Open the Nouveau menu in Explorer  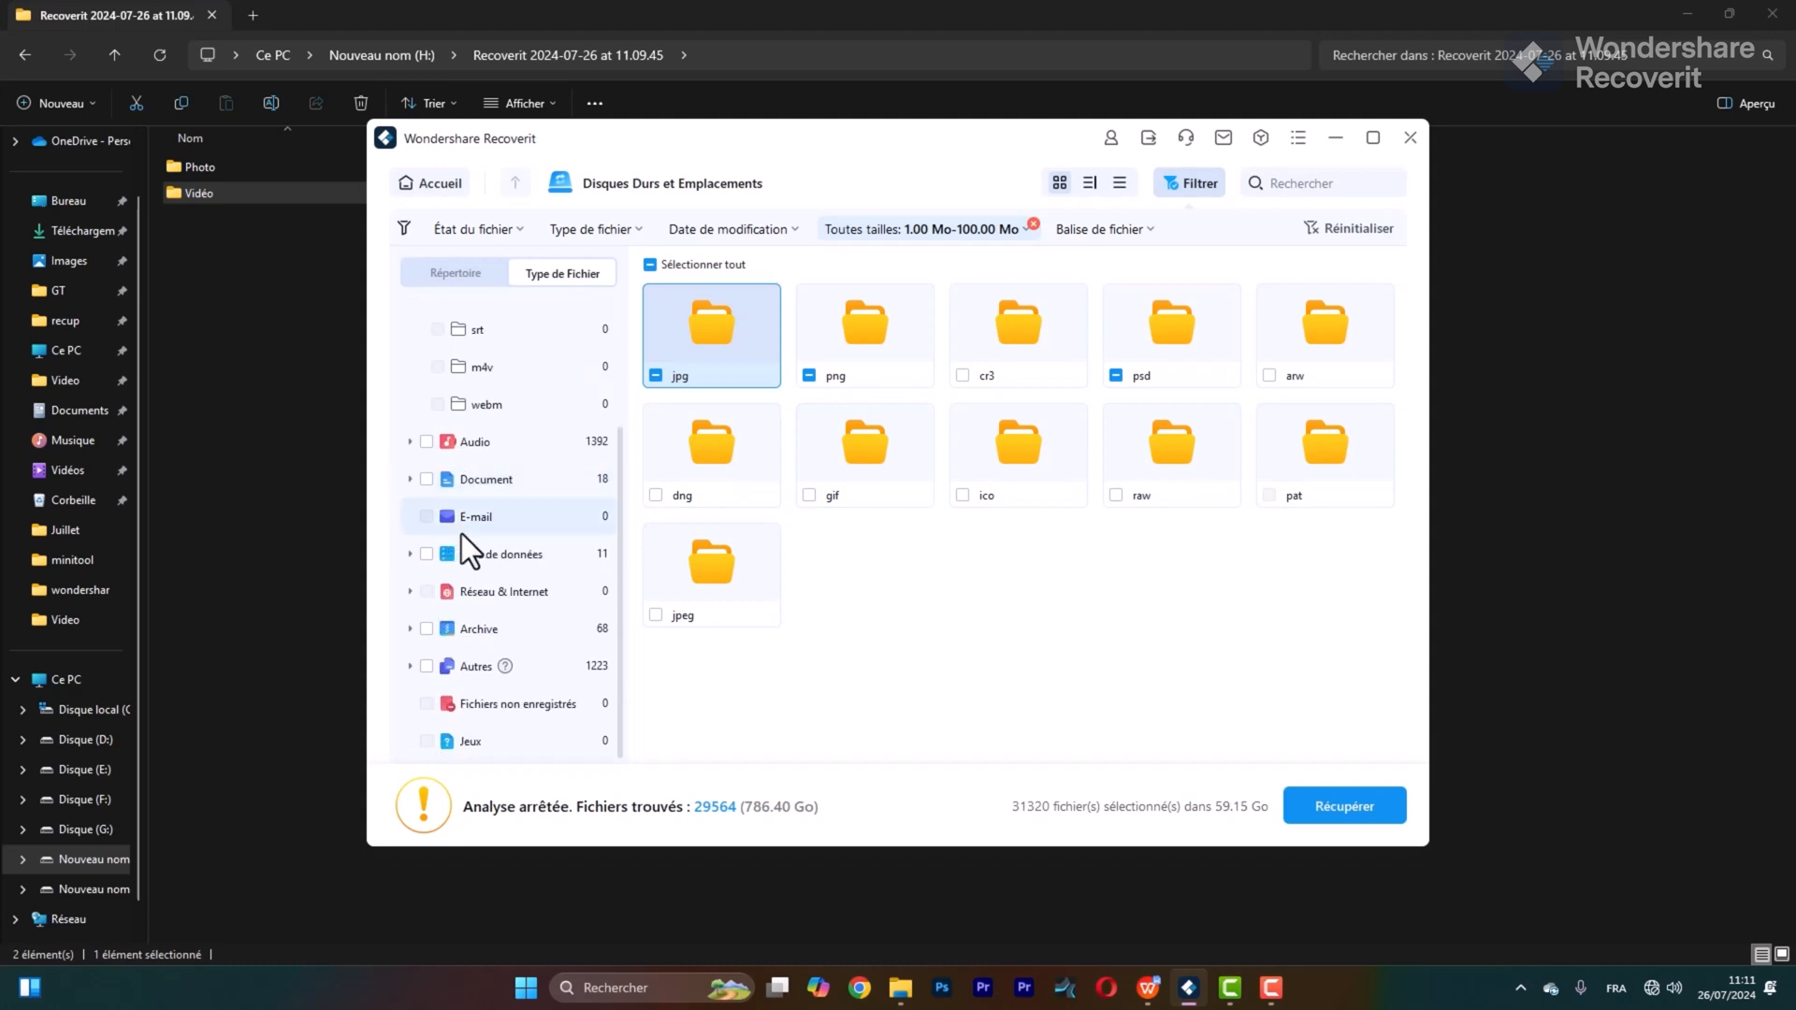56,103
